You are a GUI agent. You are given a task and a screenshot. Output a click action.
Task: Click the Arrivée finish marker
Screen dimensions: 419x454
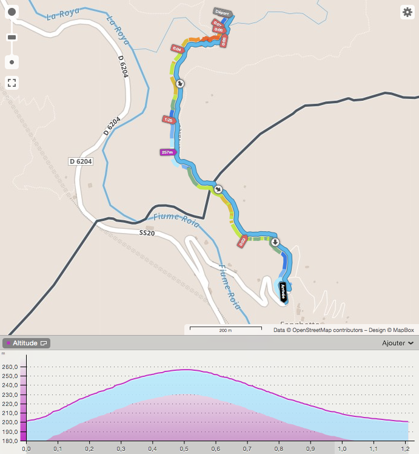[282, 290]
